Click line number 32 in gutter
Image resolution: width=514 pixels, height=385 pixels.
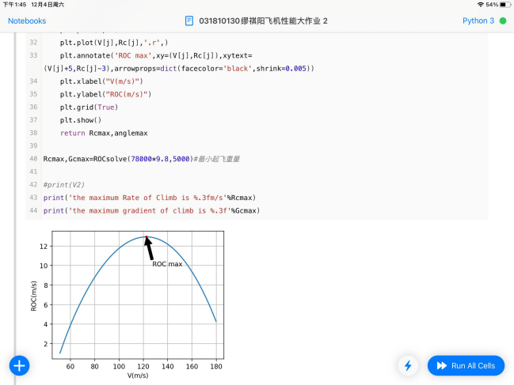click(x=33, y=43)
